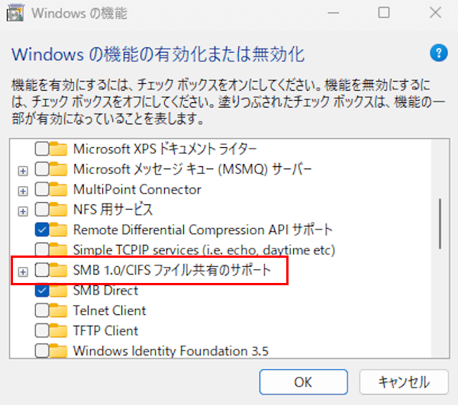Enable the NFS 用サービス checkbox
Screen dimensions: 458x405
coord(42,209)
